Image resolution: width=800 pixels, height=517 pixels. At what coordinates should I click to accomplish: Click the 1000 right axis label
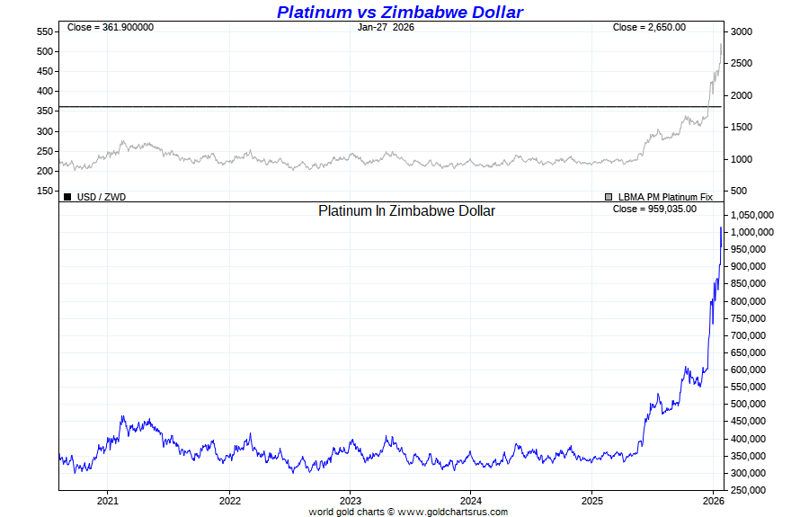point(742,159)
